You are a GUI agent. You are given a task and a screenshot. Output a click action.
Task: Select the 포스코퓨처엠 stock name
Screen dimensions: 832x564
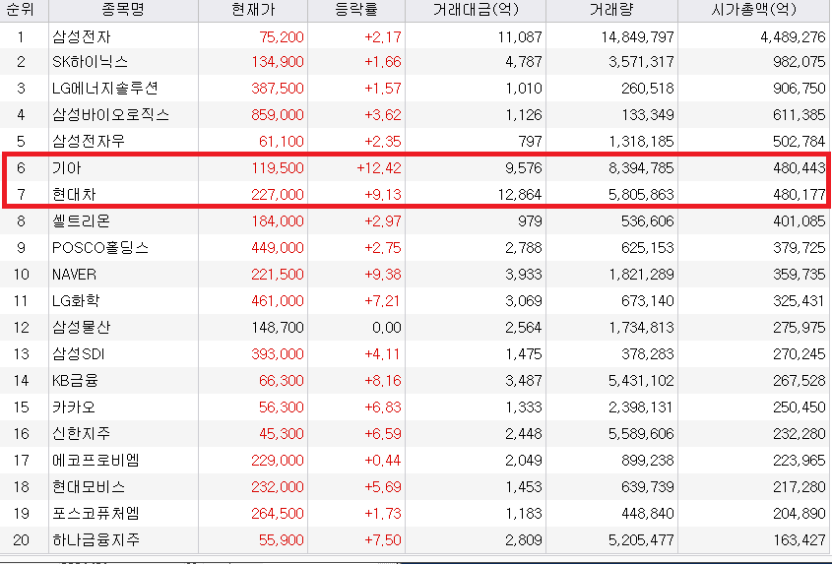point(96,513)
